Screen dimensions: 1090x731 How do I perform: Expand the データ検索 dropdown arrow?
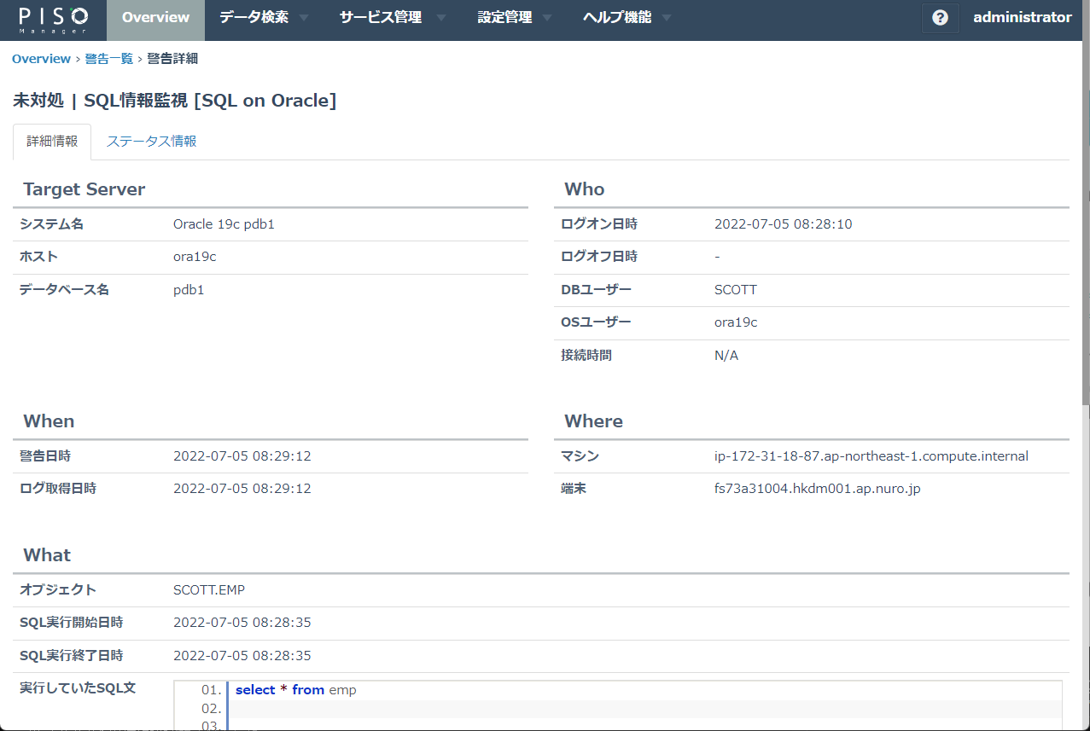pos(304,18)
